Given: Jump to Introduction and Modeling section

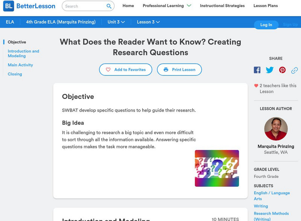Looking at the screenshot, I should (23, 53).
